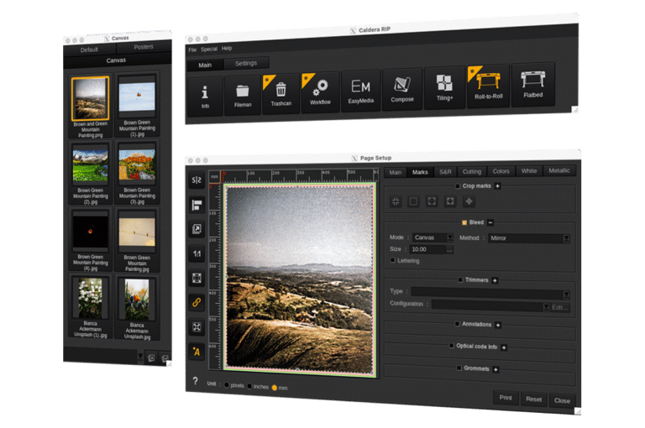
Task: Open the Special menu
Action: tap(208, 49)
